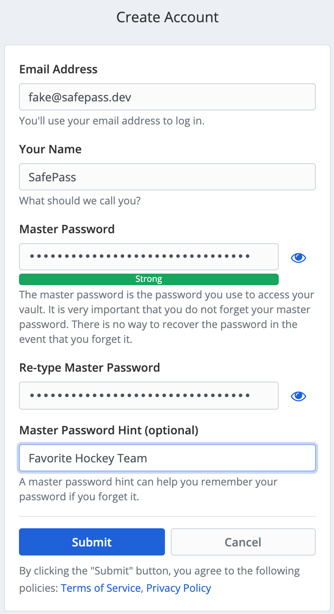This screenshot has width=334, height=614.
Task: Click the Master Password label
Action: pos(67,229)
